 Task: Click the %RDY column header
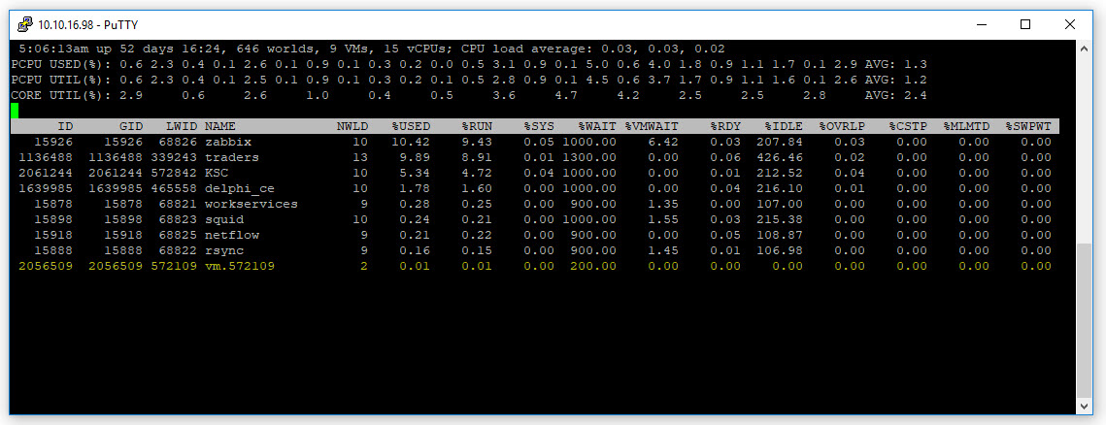point(725,126)
